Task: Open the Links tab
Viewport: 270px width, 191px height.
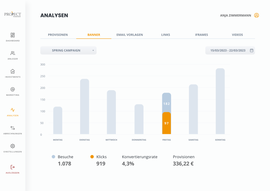Action: pyautogui.click(x=166, y=35)
